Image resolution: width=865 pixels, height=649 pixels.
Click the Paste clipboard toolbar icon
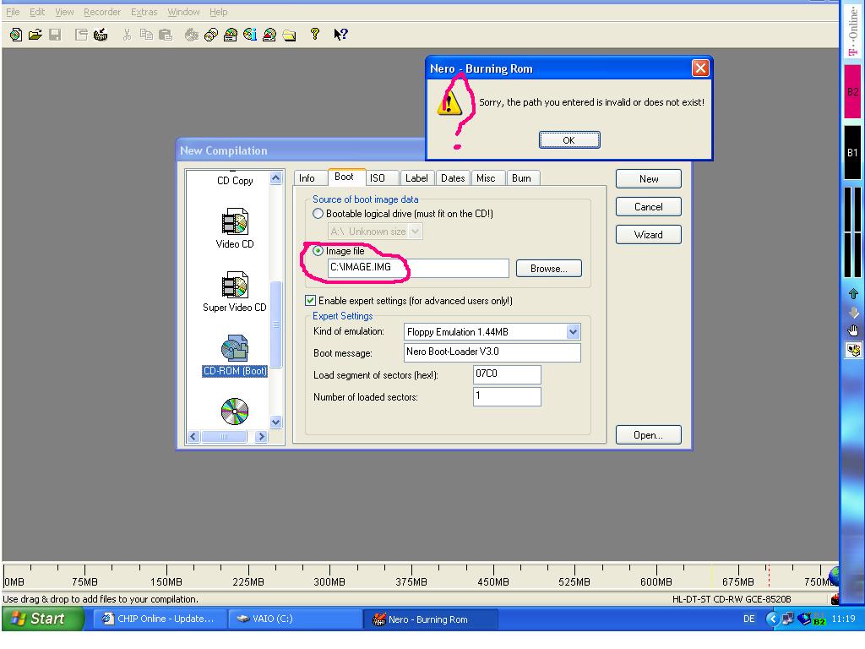(166, 35)
